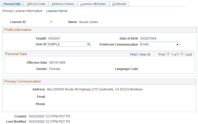Screen dimensions: 198x124
Task: Click View All in Personal Data
Action: 145,55
